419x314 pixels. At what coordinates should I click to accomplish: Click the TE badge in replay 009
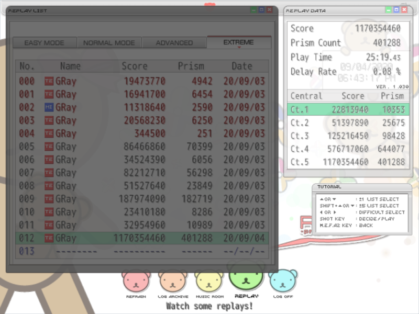pyautogui.click(x=49, y=199)
